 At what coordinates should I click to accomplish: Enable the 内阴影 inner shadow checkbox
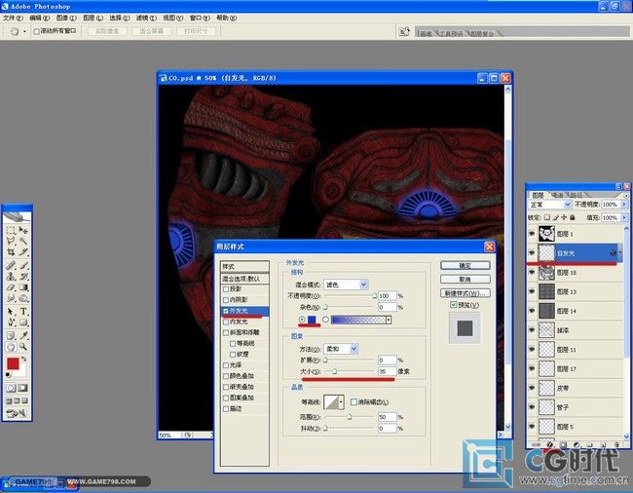(226, 300)
